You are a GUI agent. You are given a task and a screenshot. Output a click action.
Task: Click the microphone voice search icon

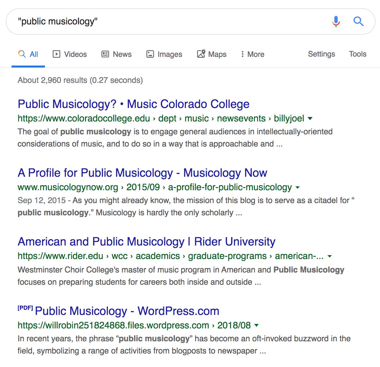coord(336,21)
